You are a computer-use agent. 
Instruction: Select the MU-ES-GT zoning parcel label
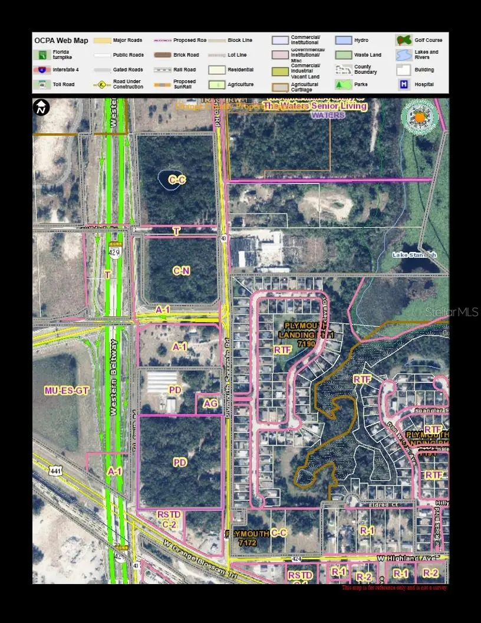click(67, 391)
